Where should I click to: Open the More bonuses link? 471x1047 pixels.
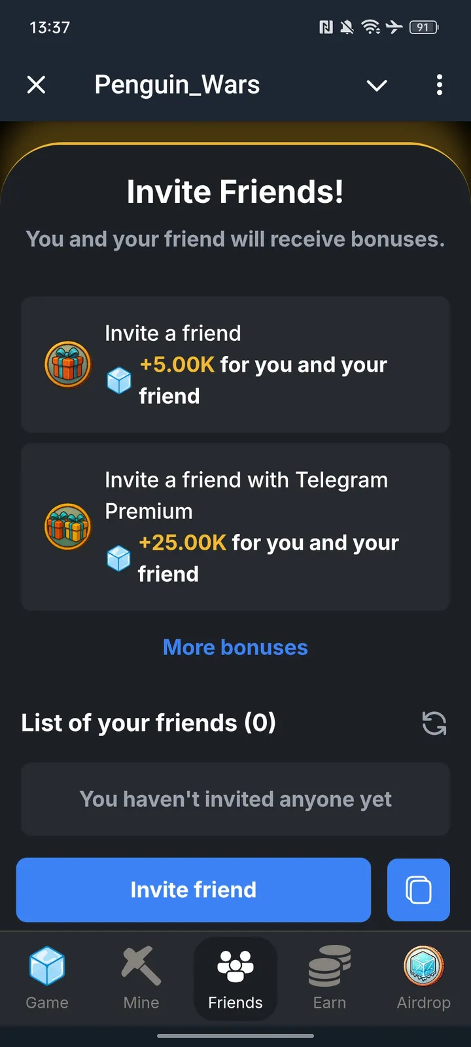click(x=235, y=647)
